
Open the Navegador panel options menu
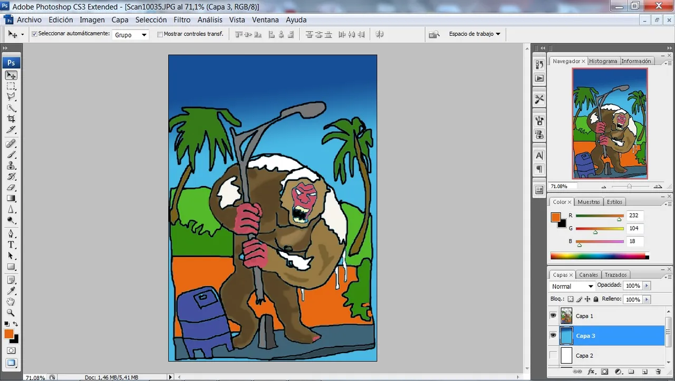tap(667, 63)
